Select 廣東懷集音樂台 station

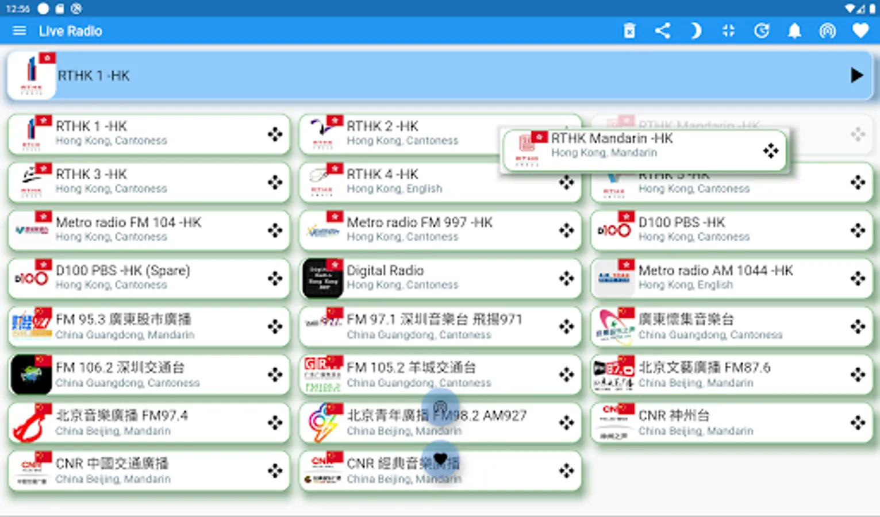coord(732,327)
